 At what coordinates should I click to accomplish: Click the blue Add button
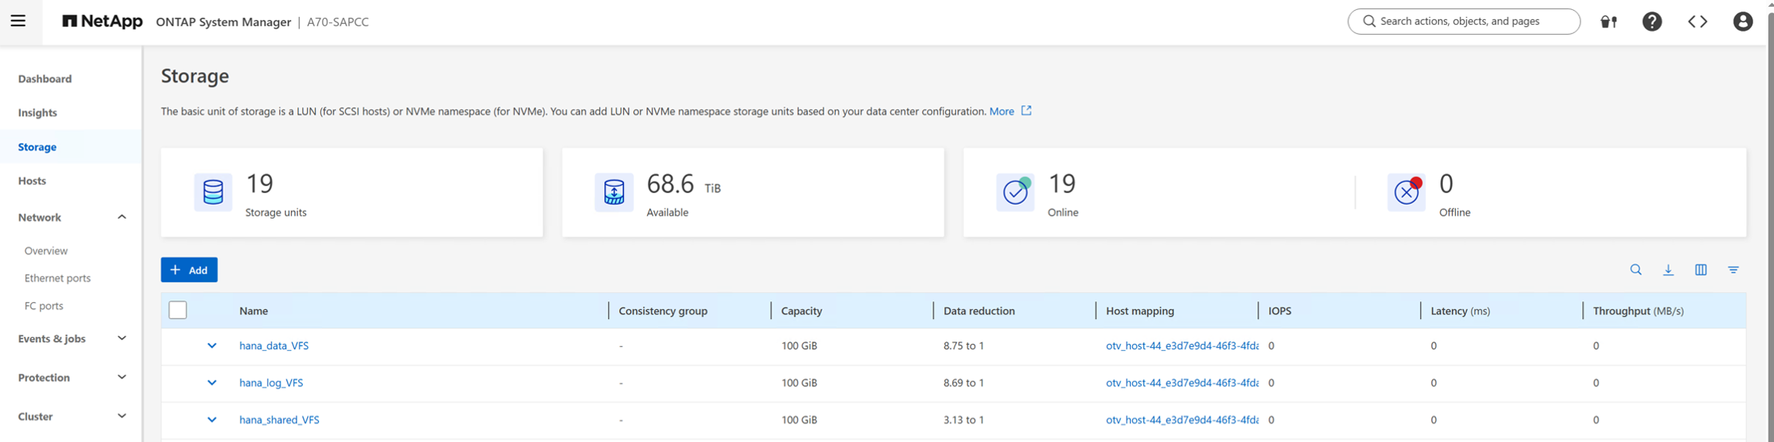(189, 270)
